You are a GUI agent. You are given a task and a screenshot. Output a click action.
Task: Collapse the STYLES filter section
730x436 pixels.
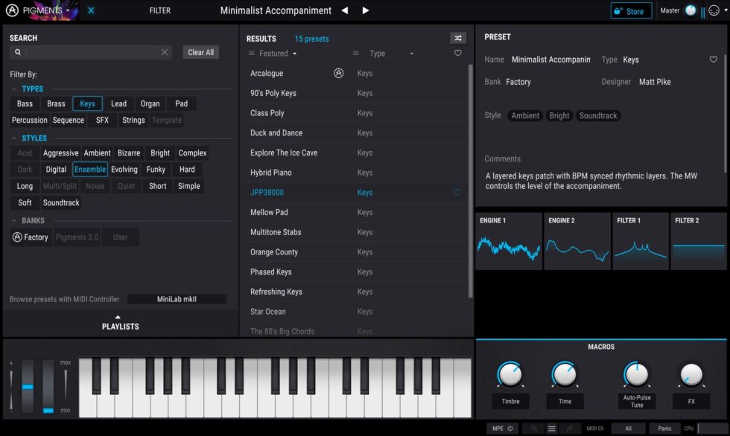pyautogui.click(x=14, y=138)
